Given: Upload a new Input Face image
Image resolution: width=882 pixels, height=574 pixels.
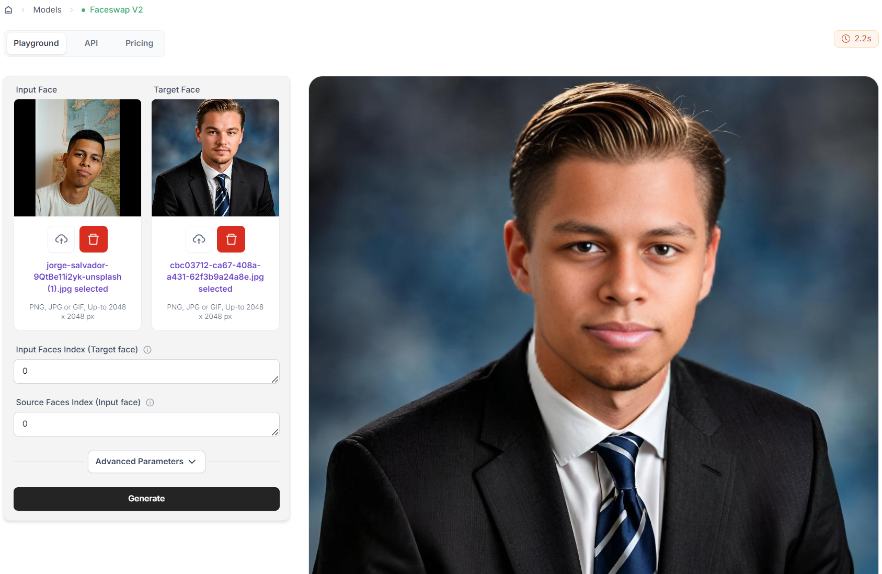Looking at the screenshot, I should point(62,239).
